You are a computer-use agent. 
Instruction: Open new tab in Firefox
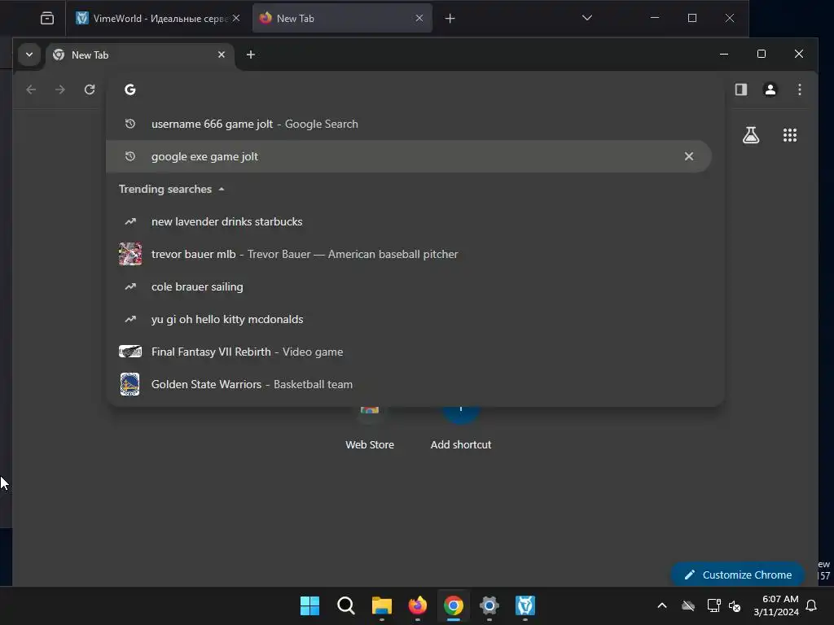tap(450, 19)
